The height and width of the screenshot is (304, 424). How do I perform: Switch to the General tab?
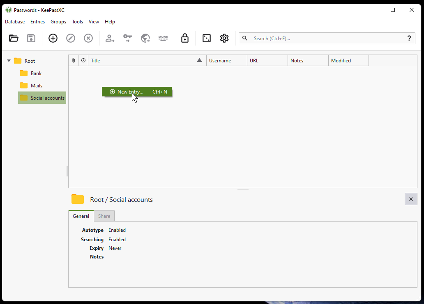click(x=81, y=216)
